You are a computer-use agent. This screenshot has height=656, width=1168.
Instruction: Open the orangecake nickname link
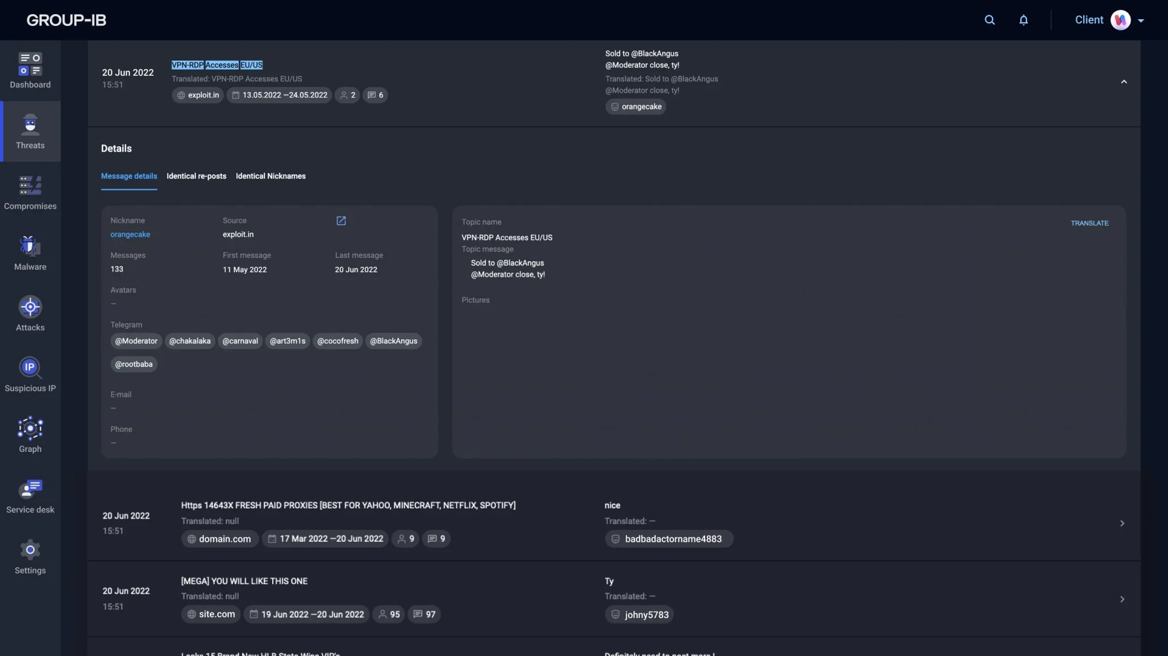coord(130,234)
